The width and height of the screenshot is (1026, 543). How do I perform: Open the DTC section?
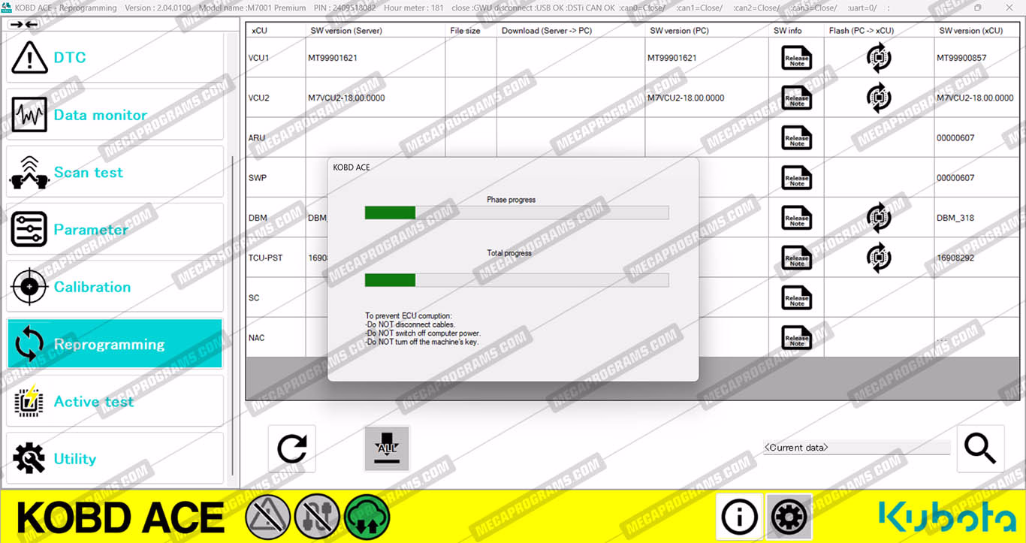[115, 58]
